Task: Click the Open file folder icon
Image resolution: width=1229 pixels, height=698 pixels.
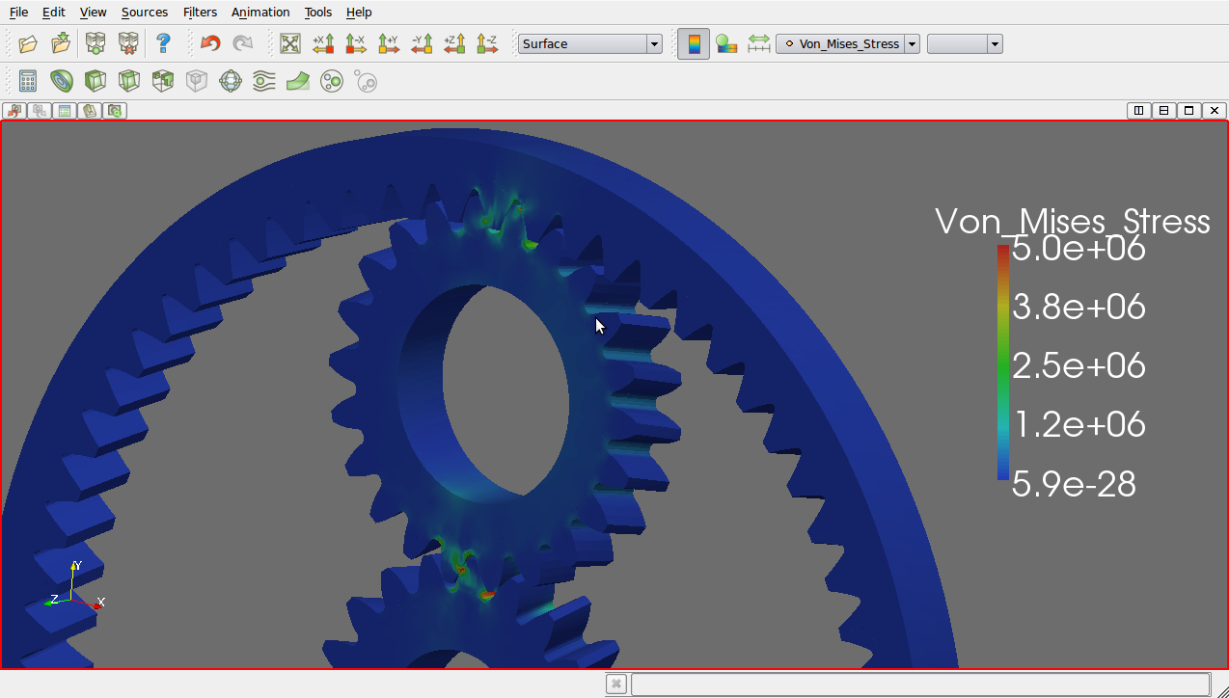Action: click(28, 43)
